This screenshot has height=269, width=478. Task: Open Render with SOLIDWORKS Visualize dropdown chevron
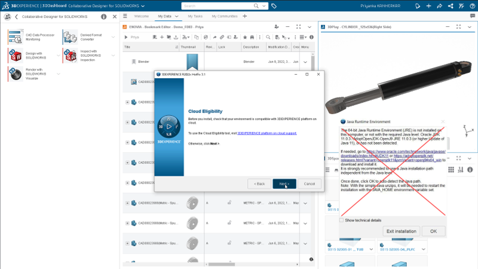58,74
